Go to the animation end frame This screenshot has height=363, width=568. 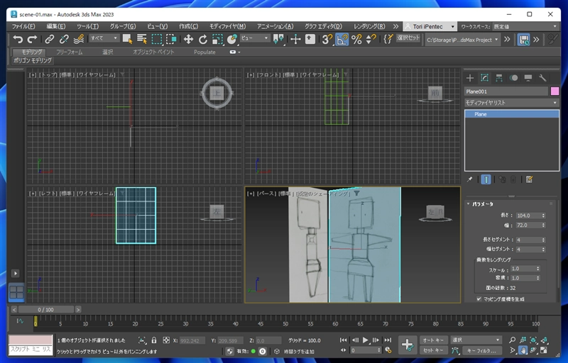click(x=388, y=340)
